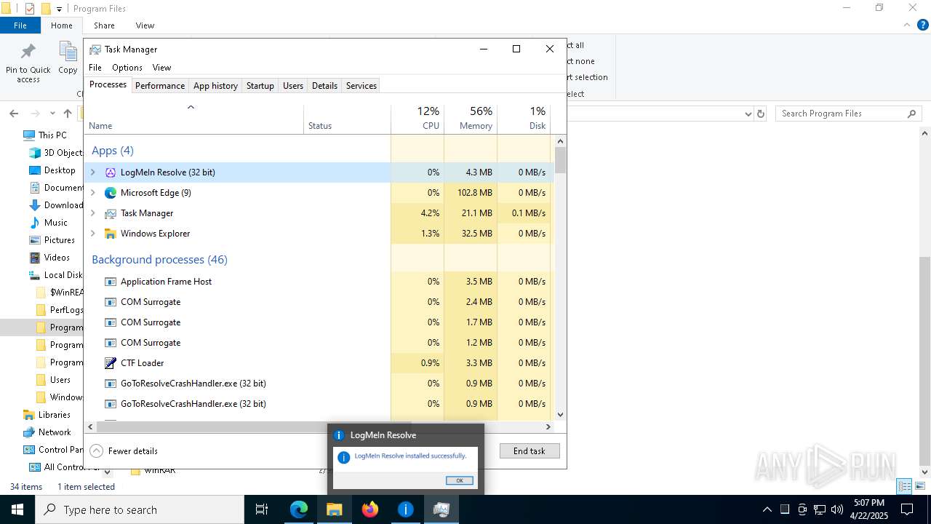This screenshot has width=931, height=524.
Task: Switch to large icons view layout
Action: click(921, 486)
